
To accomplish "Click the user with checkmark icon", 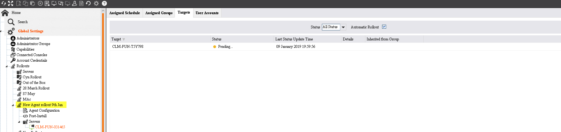I will click(74, 3).
